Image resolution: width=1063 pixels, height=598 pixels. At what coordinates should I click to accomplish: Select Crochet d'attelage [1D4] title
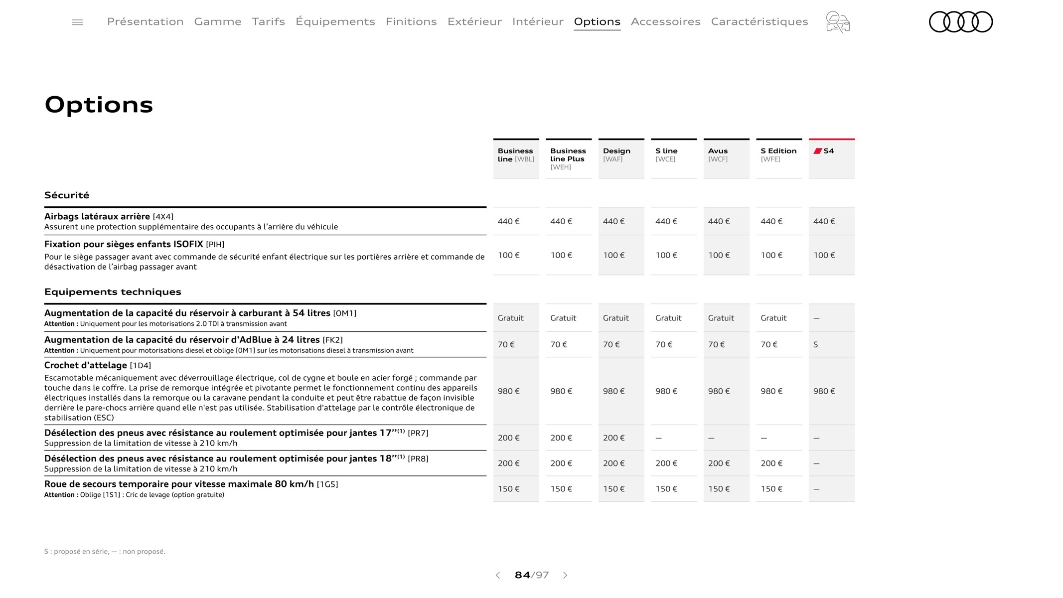98,365
